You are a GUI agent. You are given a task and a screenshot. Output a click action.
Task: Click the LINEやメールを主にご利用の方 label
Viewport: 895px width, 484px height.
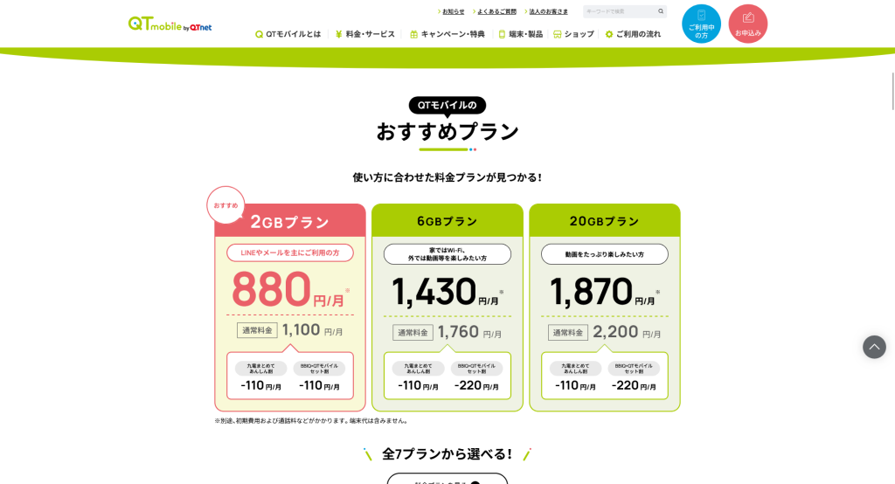[x=290, y=252]
